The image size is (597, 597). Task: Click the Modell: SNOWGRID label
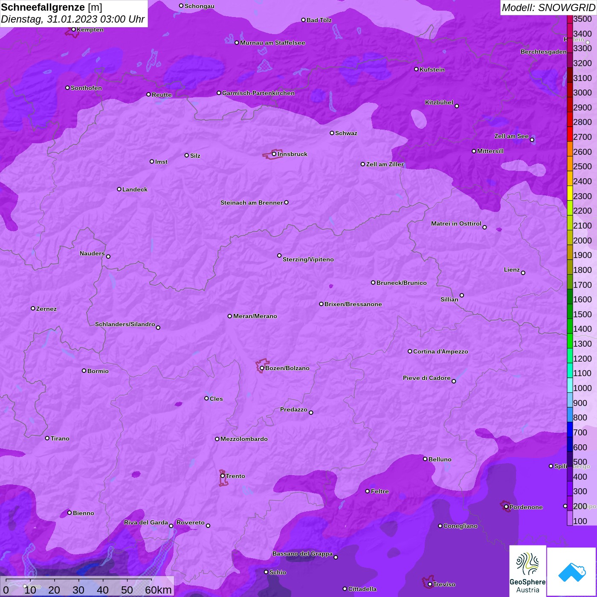(548, 7)
